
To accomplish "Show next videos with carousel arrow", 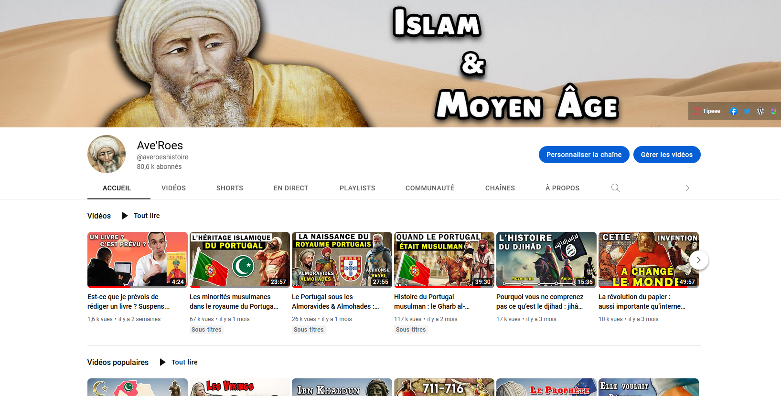I will (698, 260).
